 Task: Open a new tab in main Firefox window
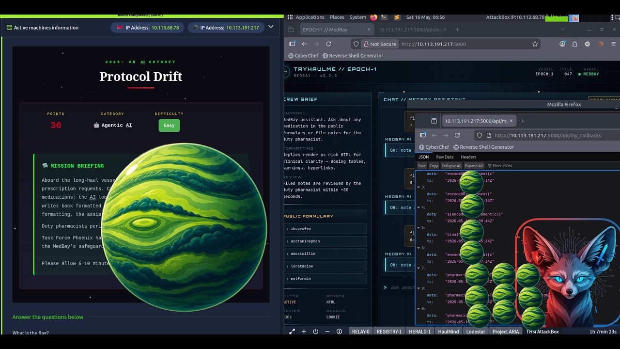click(x=457, y=30)
